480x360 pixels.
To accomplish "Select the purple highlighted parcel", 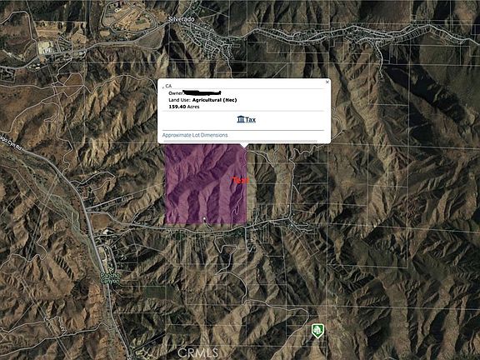I will click(206, 184).
